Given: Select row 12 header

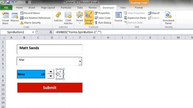Looking at the screenshot, I should point(3,94).
